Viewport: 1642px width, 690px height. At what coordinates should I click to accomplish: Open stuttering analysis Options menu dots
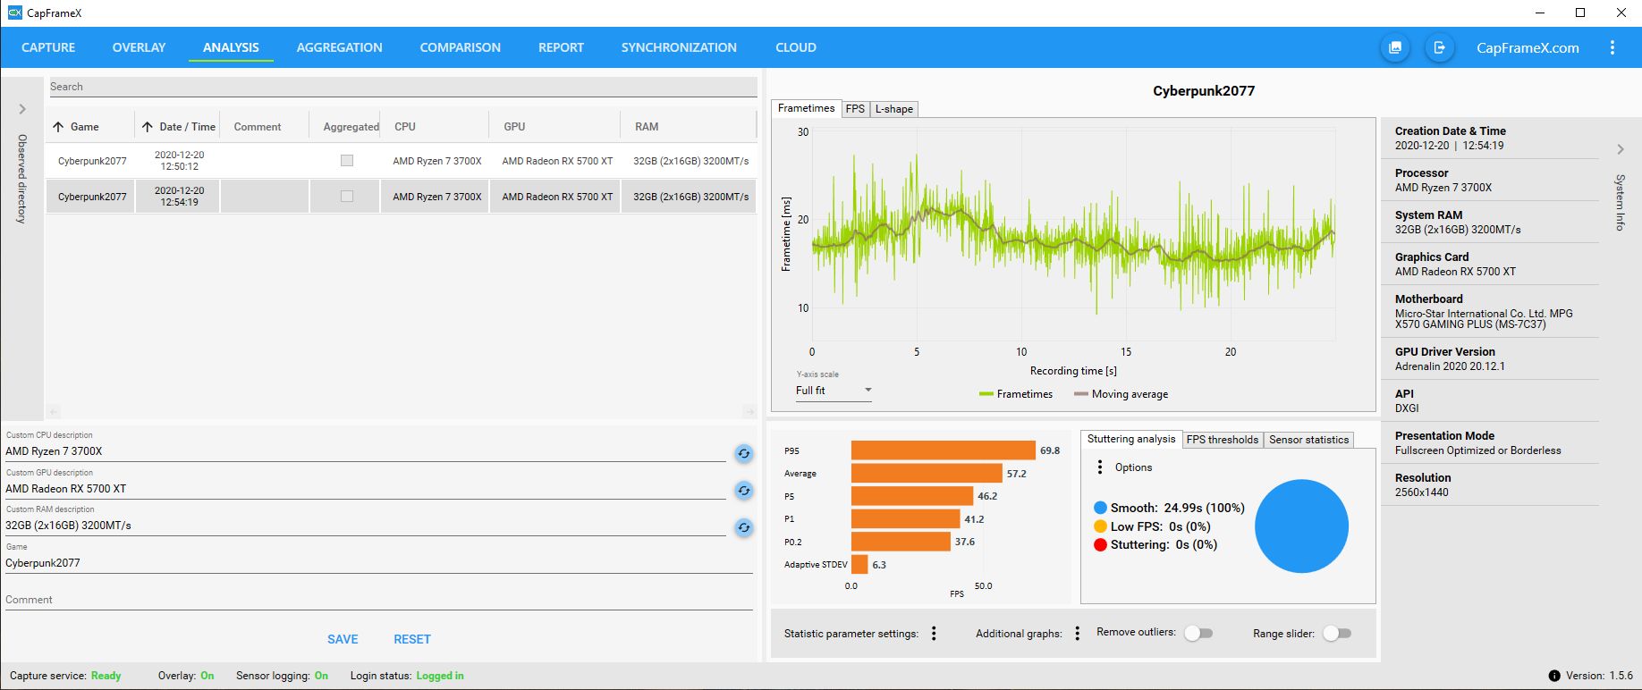point(1100,467)
